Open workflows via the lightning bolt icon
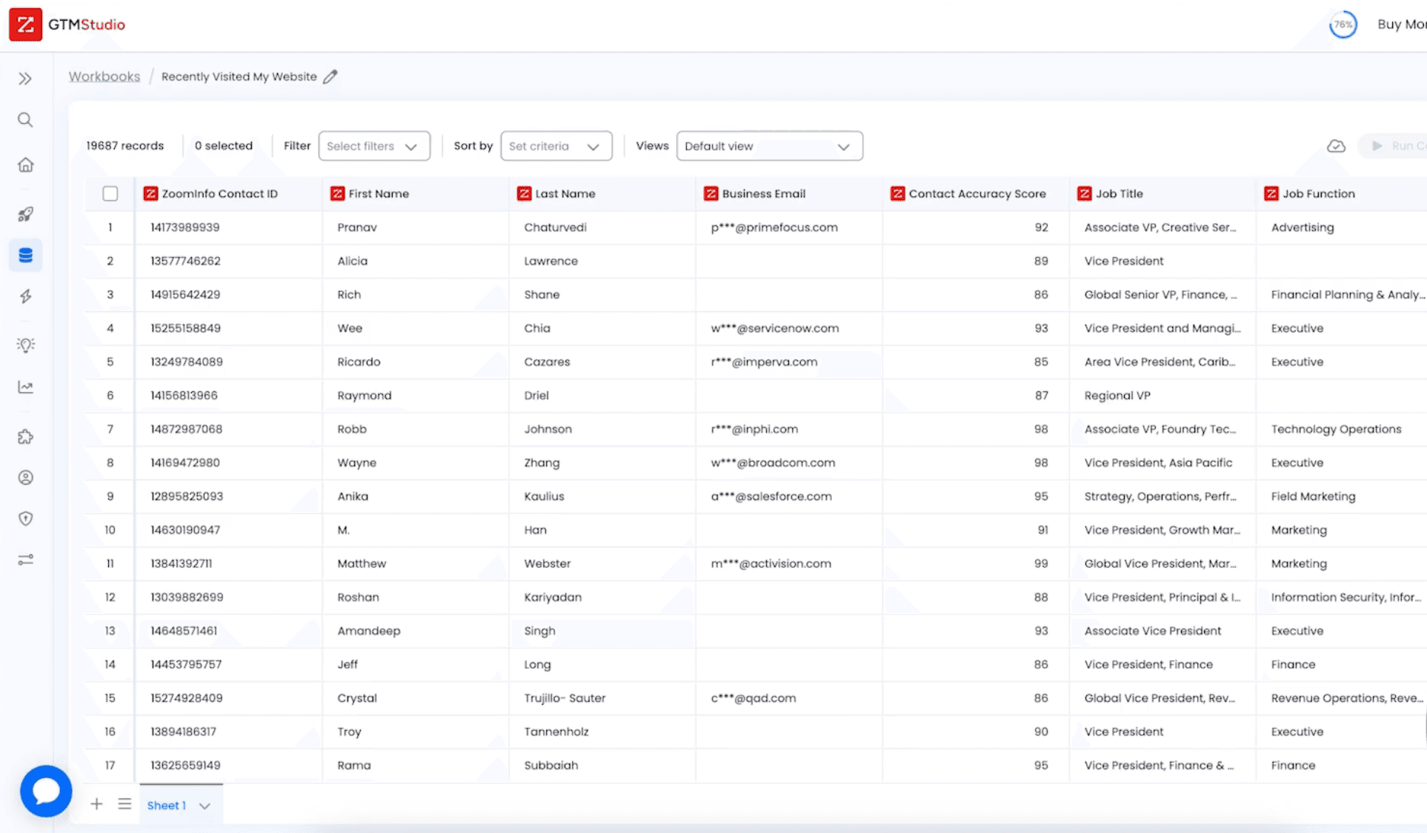 (25, 296)
